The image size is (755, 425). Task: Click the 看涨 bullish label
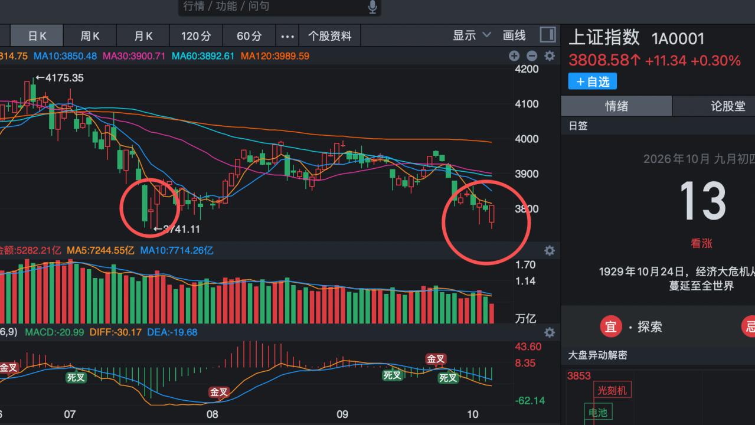(x=702, y=243)
